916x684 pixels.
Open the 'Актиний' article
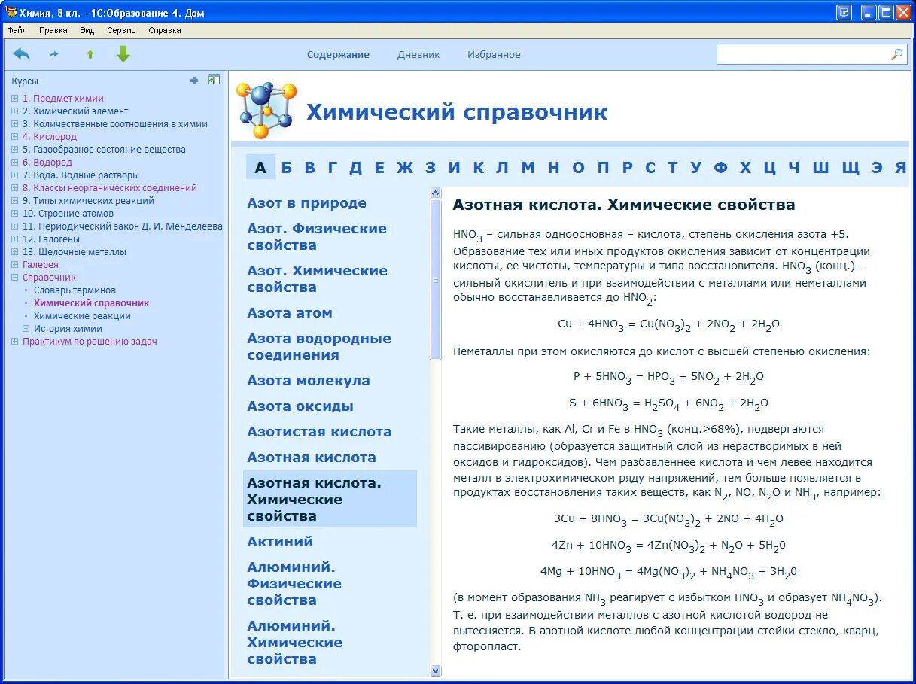point(280,542)
